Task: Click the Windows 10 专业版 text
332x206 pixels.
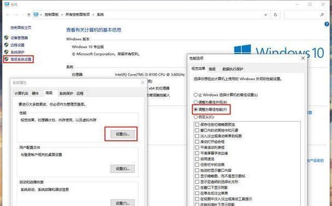Action: (x=88, y=47)
